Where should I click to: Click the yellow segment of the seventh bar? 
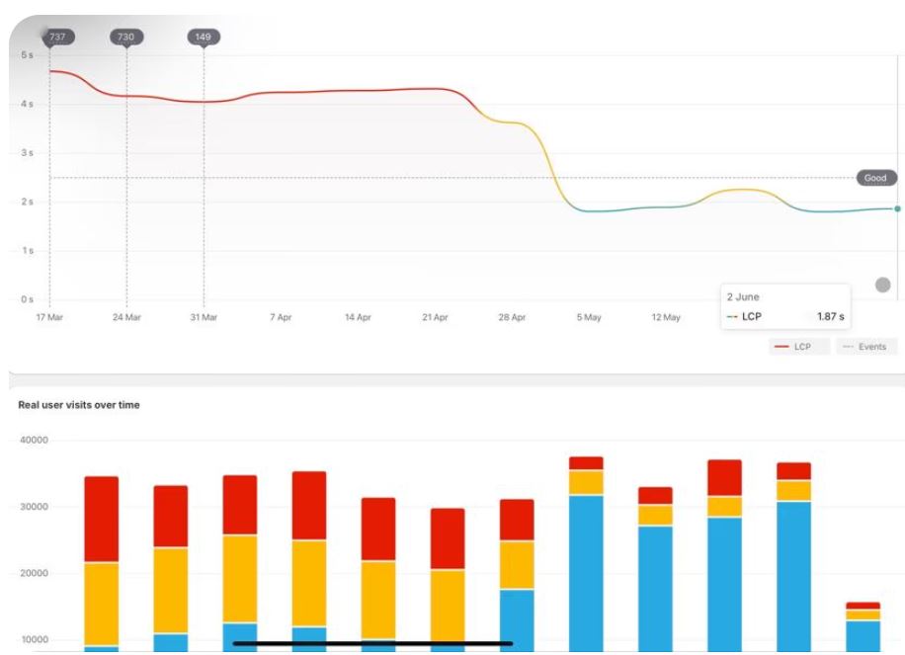[517, 564]
